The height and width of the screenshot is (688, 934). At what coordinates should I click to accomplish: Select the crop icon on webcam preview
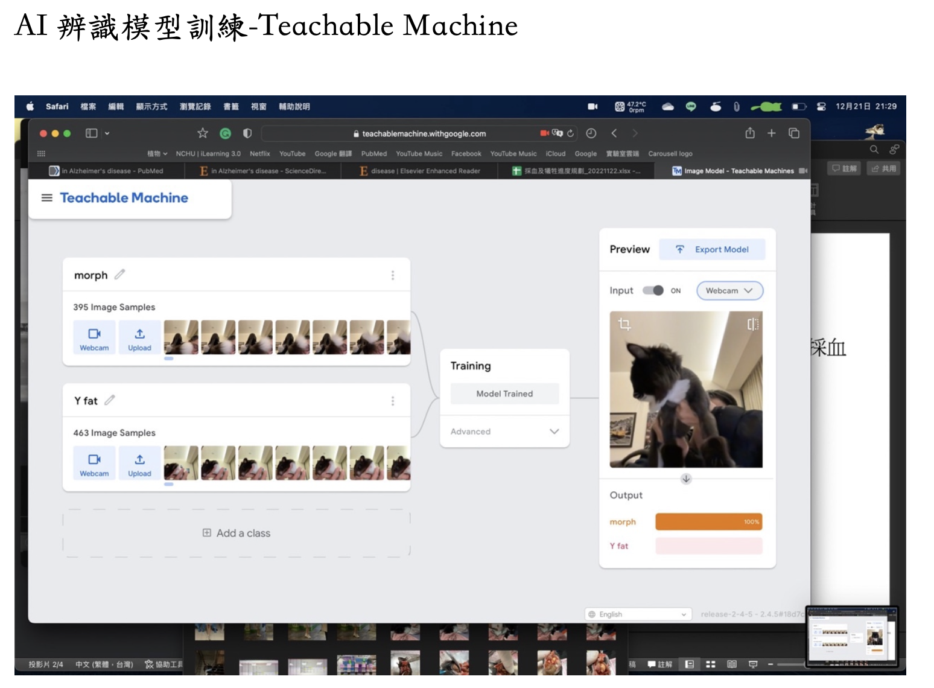pyautogui.click(x=624, y=325)
